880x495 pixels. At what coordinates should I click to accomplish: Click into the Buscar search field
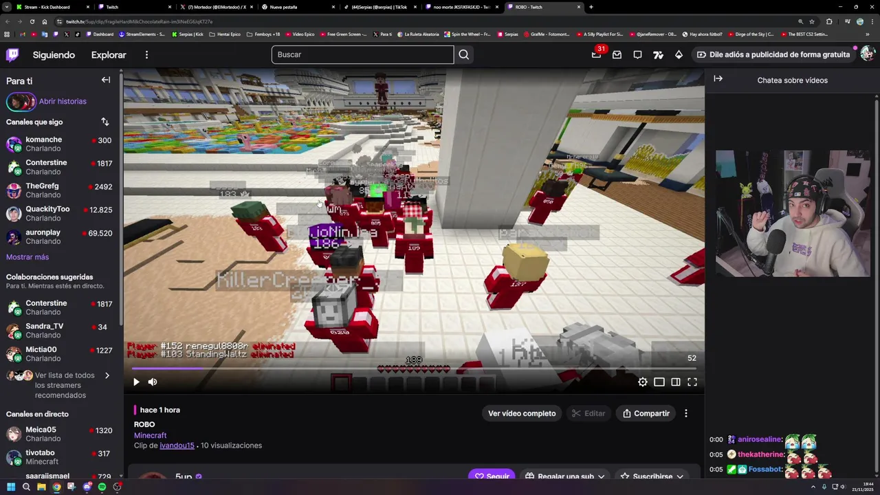[362, 55]
